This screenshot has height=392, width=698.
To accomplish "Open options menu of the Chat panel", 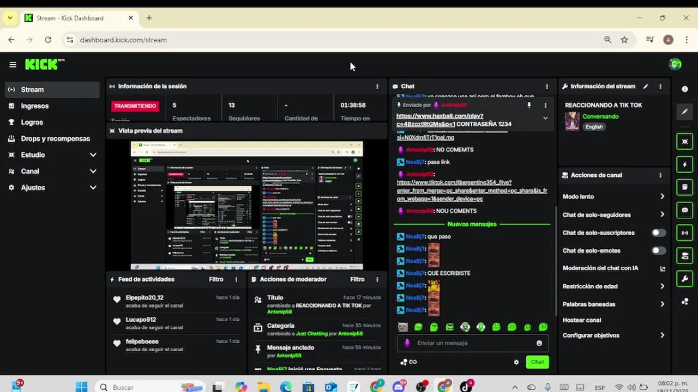I will pos(547,86).
